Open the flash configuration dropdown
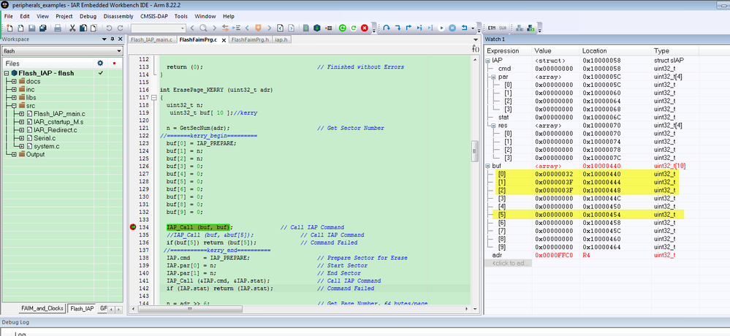 coord(118,51)
